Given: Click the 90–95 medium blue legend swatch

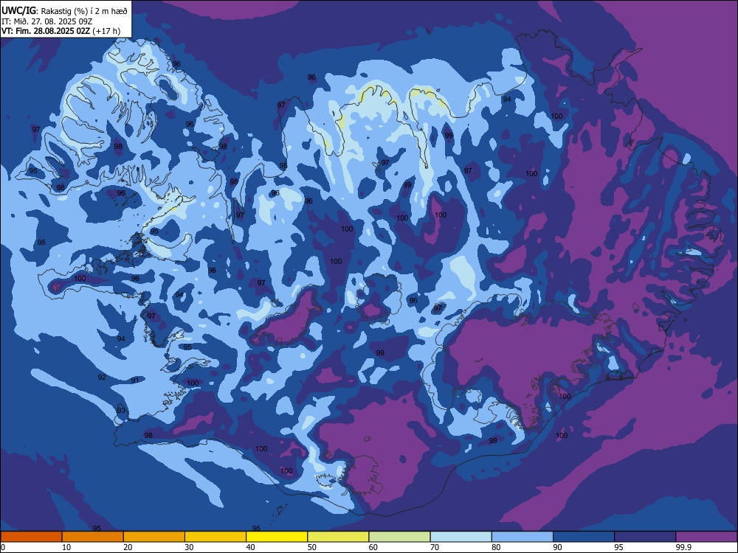Looking at the screenshot, I should [x=584, y=537].
